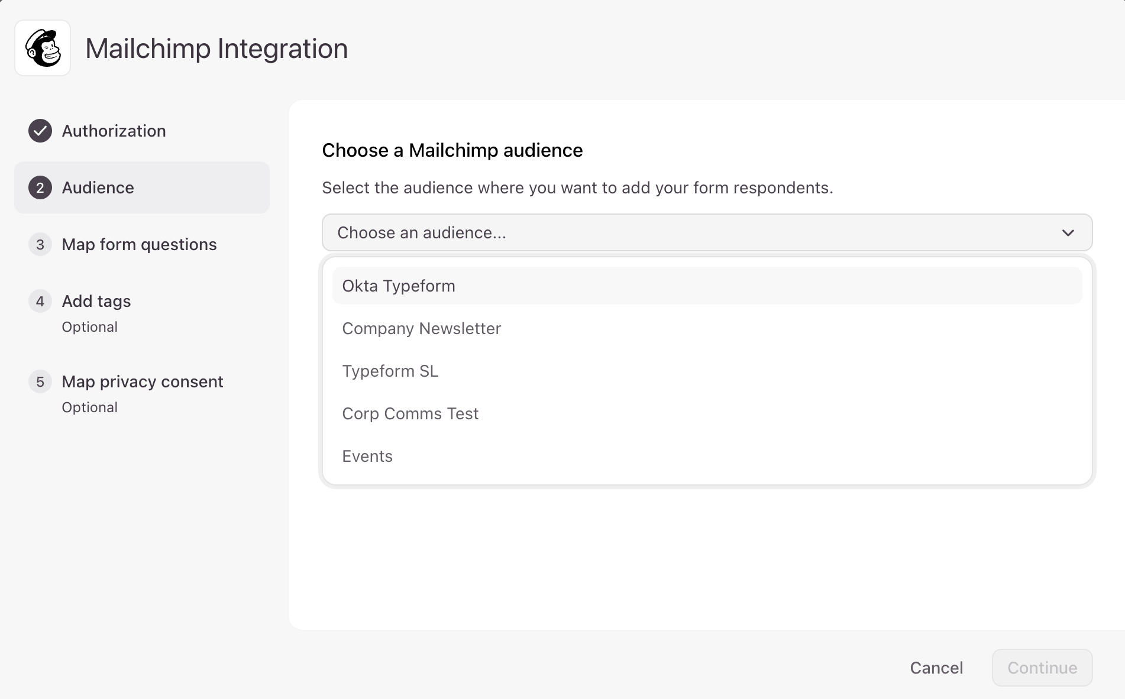Choose Typeform SL from the list
The width and height of the screenshot is (1125, 699).
pos(707,371)
